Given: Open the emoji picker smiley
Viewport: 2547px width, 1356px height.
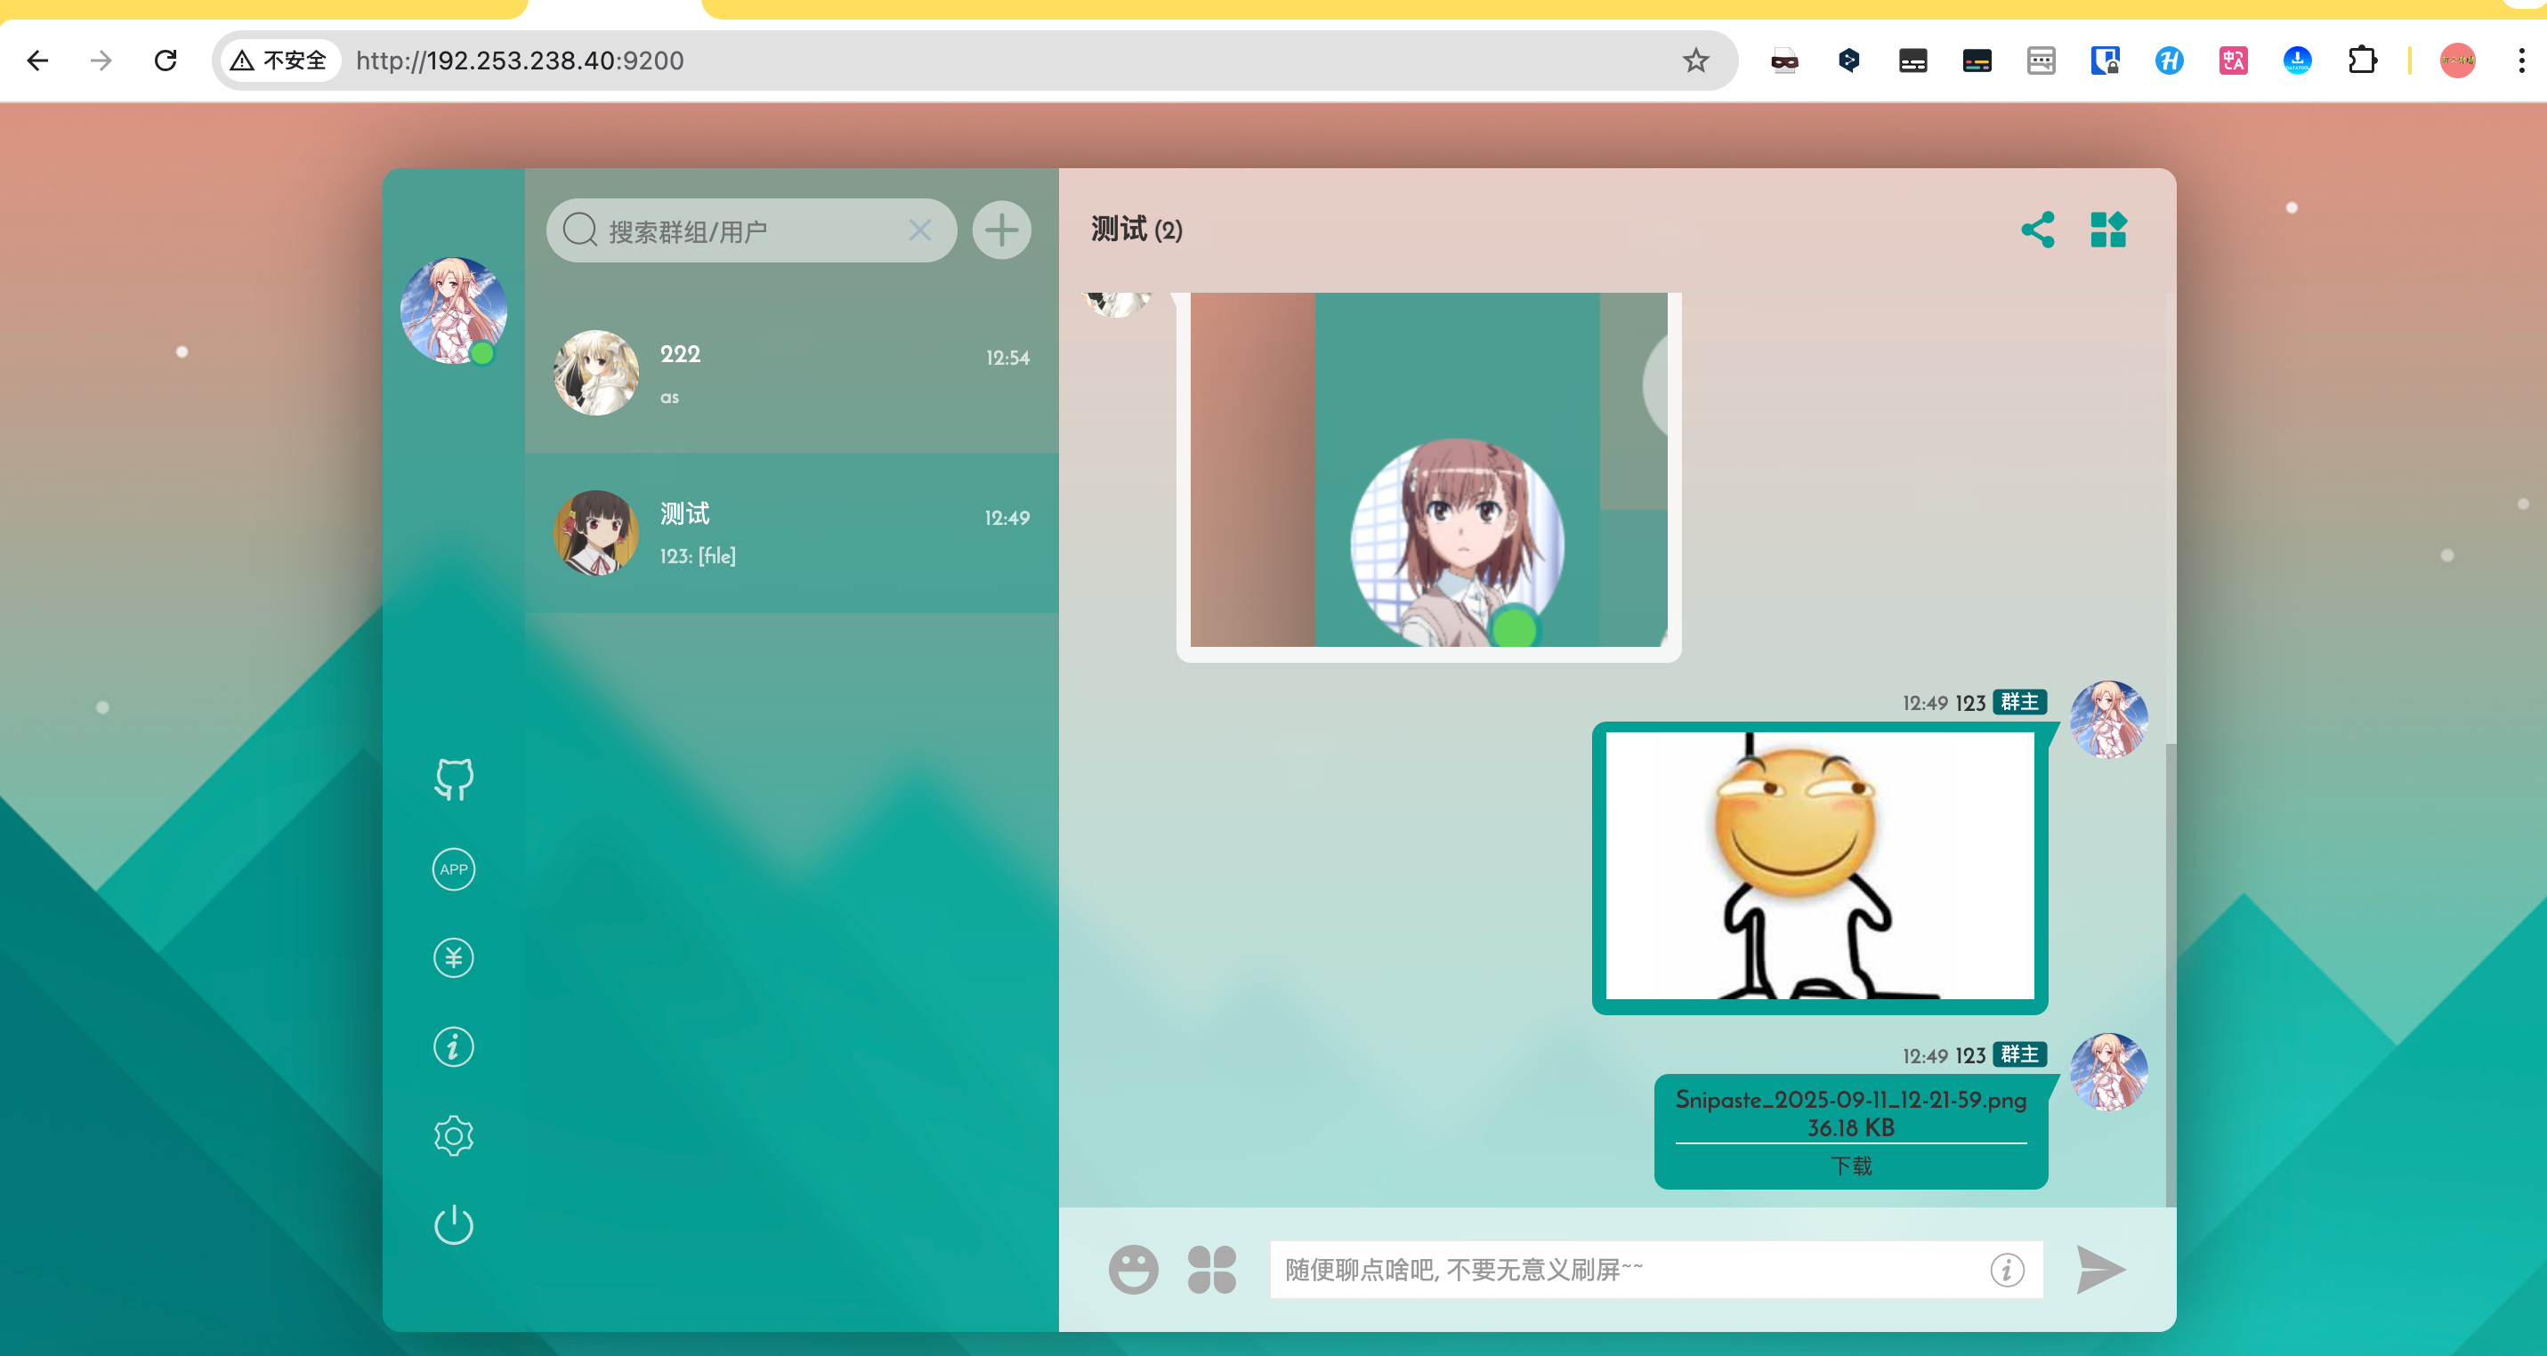Looking at the screenshot, I should 1133,1269.
